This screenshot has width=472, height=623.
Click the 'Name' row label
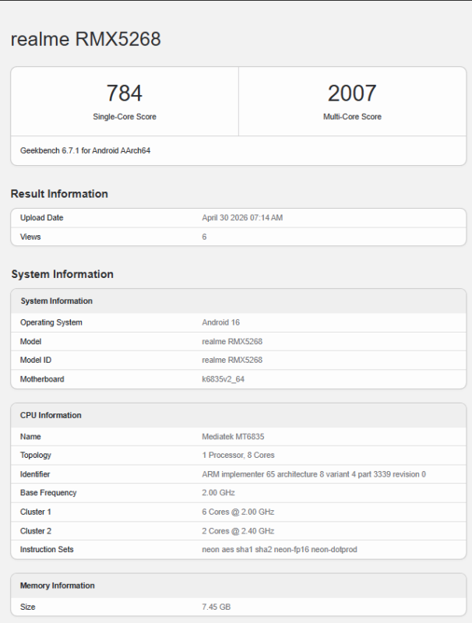click(30, 437)
